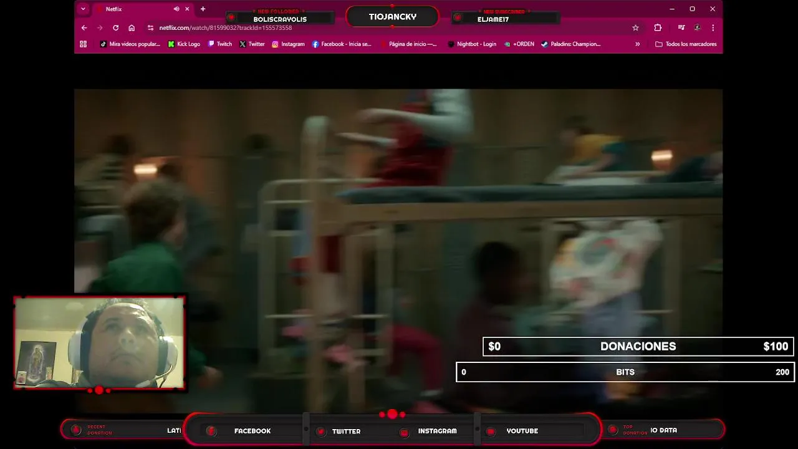Open the media controls icon
Viewport: 798px width, 449px height.
click(x=681, y=27)
